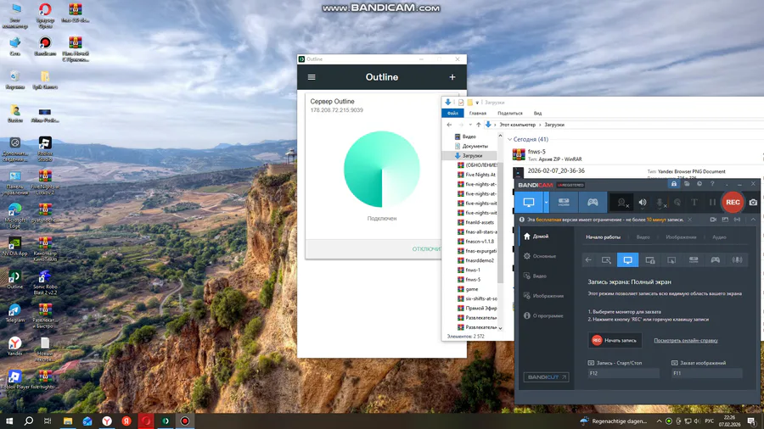764x429 pixels.
Task: Open recent locations dropdown in Explorer navigation
Action: pos(470,125)
